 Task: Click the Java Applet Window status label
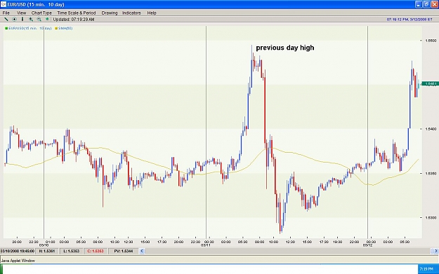pos(18,261)
